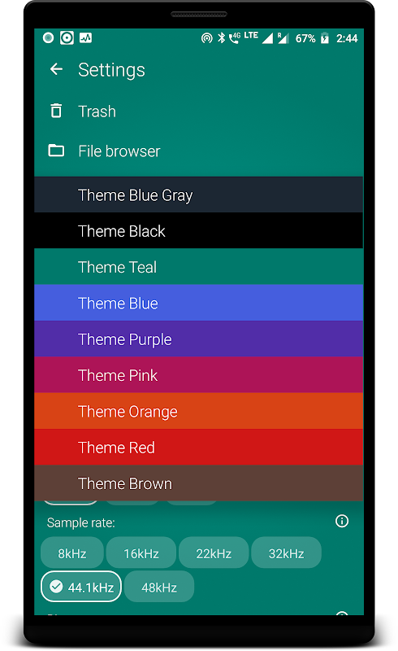
Task: Open Trash via the bin icon
Action: click(56, 111)
